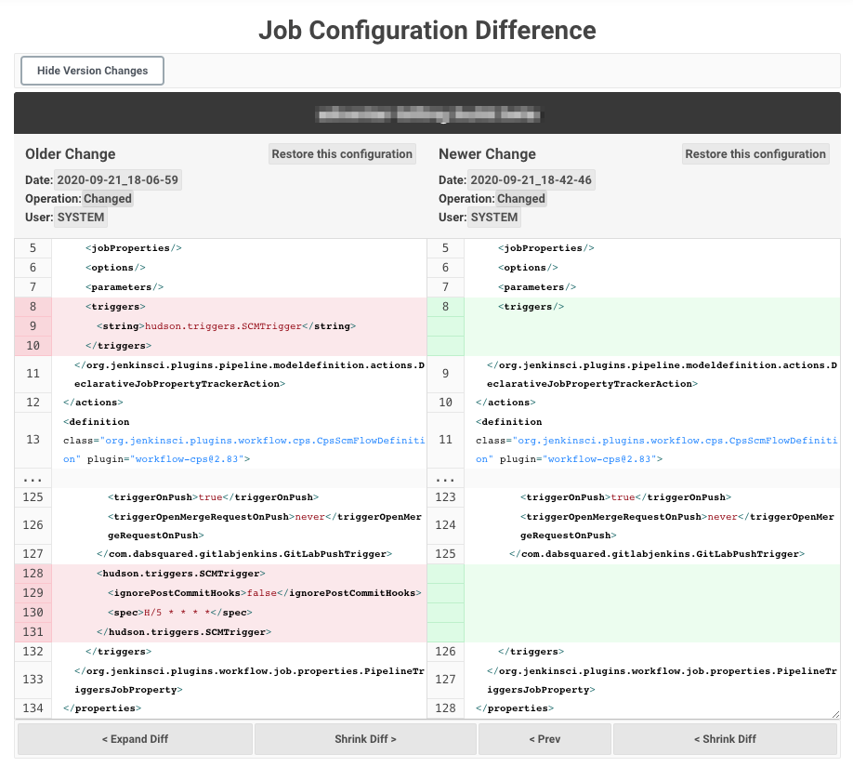Click the 'Shrink Diff >' button
853x767 pixels.
[x=365, y=739]
